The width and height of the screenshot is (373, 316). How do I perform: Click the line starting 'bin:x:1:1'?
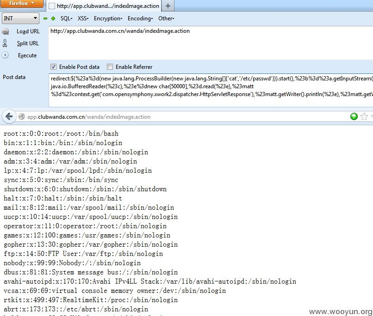(x=63, y=143)
